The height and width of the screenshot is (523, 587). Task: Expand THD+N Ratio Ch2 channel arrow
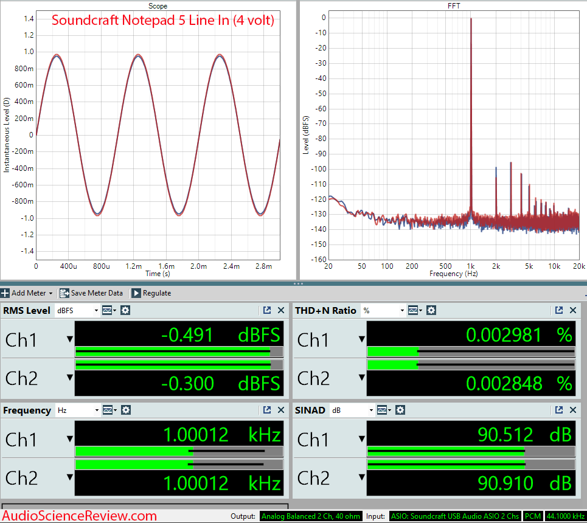coord(362,378)
